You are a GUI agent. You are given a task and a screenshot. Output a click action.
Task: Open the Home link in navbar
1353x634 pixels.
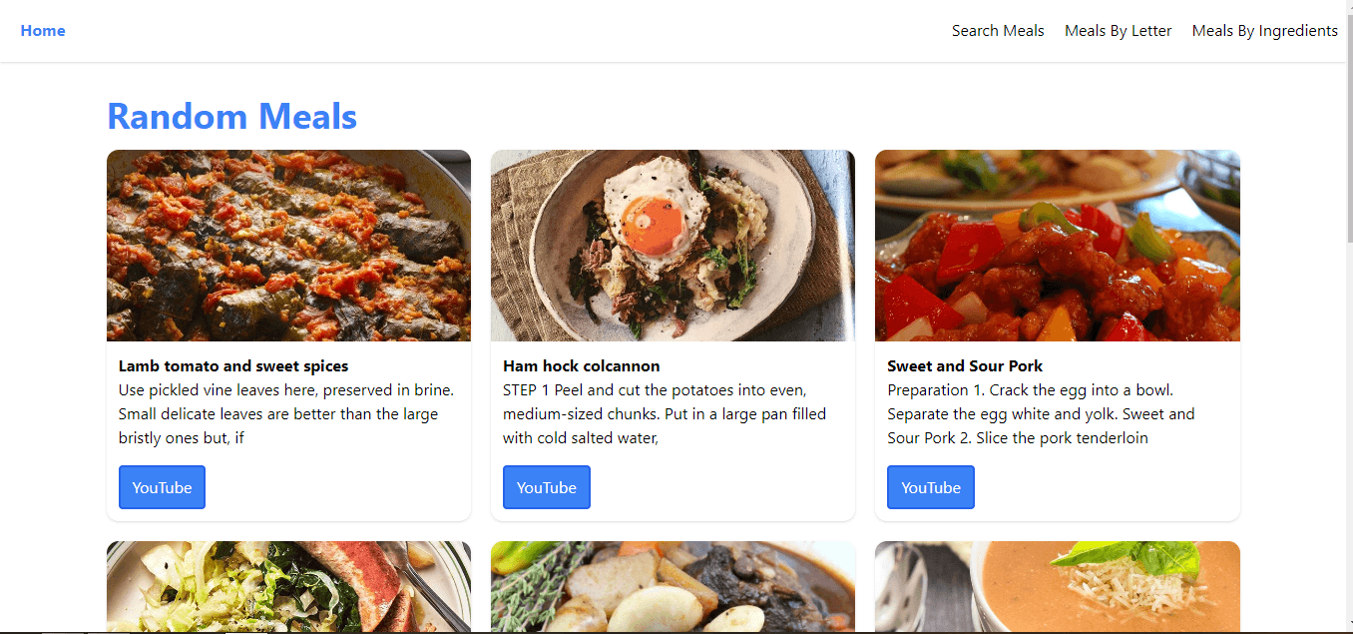pyautogui.click(x=43, y=31)
